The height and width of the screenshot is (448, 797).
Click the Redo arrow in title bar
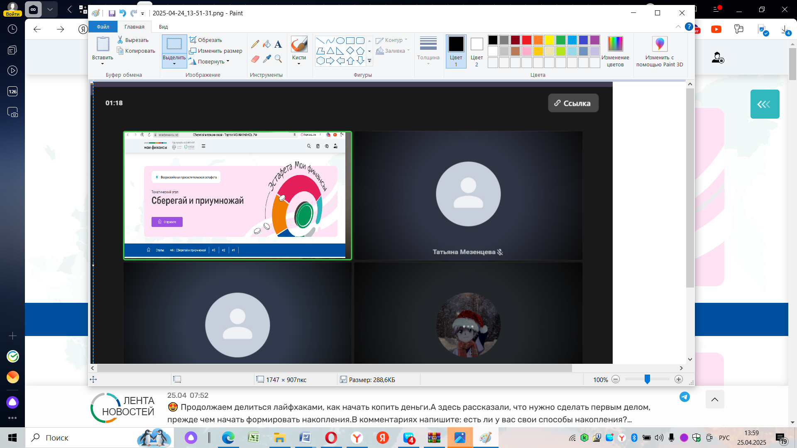tap(134, 13)
